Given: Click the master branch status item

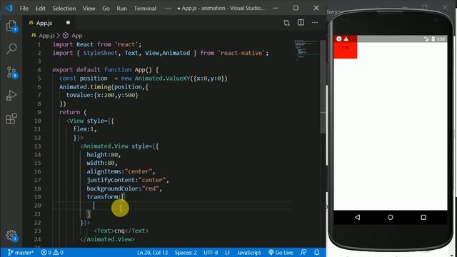Looking at the screenshot, I should (20, 252).
